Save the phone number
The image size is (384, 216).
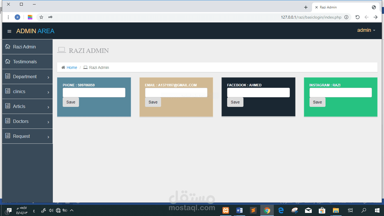click(x=71, y=102)
